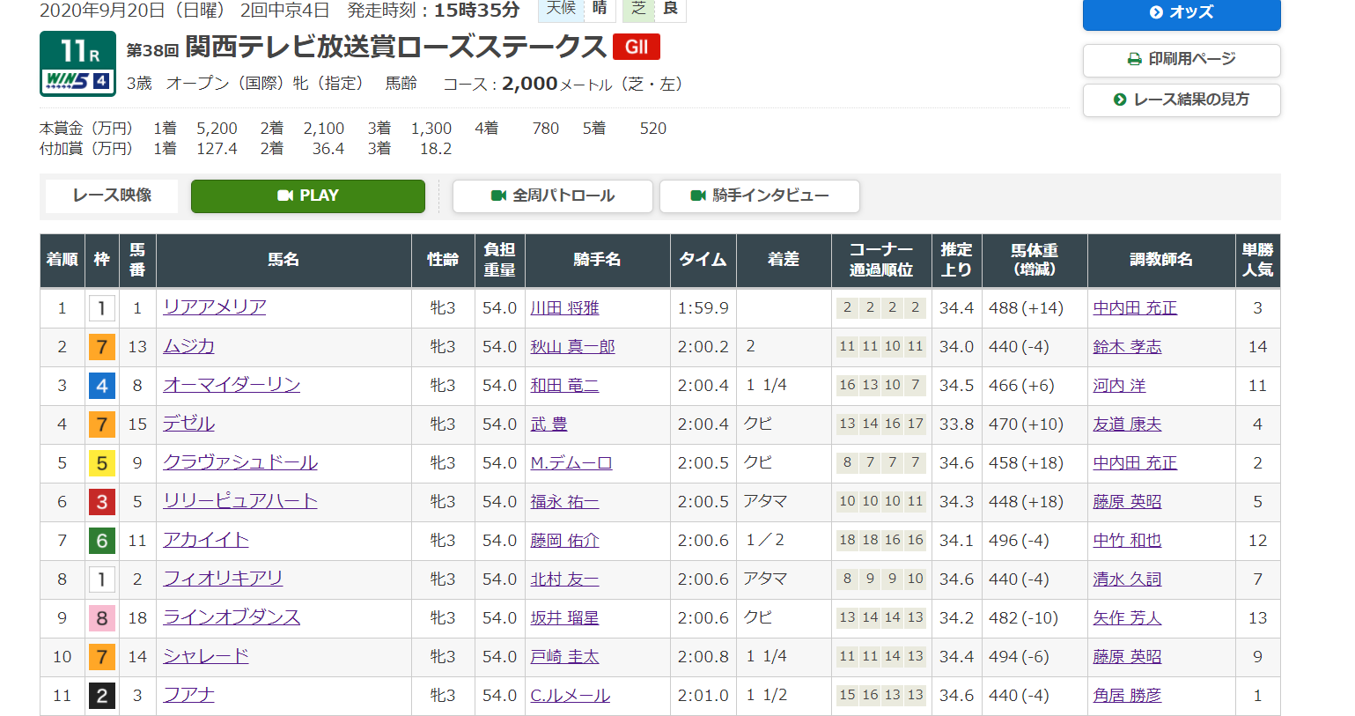1355x716 pixels.
Task: Click first prize amount 5,200
Action: tap(217, 129)
